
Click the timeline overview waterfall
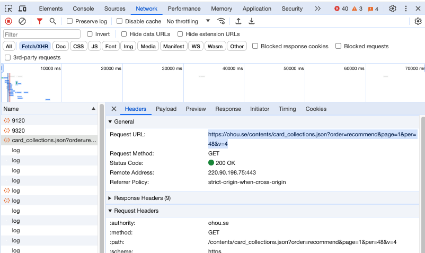(x=213, y=83)
